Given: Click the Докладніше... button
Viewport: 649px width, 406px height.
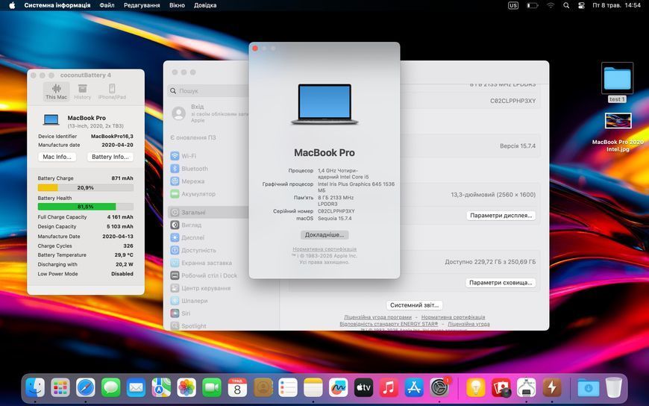Looking at the screenshot, I should tap(324, 234).
